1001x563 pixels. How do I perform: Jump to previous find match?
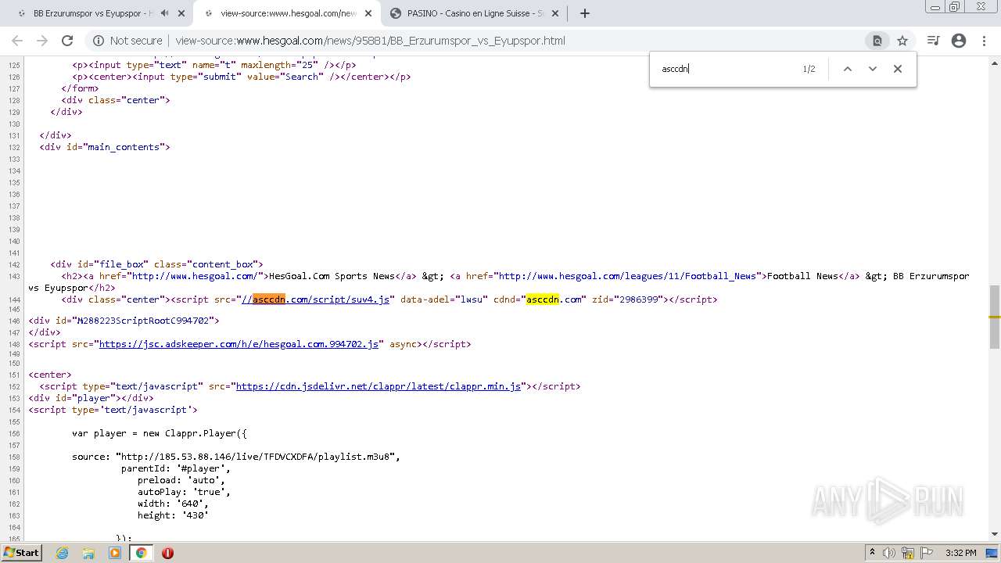pyautogui.click(x=847, y=69)
